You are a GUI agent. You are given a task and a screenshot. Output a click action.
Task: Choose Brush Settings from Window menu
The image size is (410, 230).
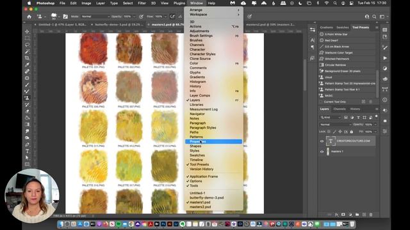(213, 36)
